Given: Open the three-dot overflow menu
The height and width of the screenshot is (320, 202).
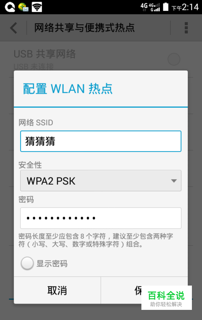Looking at the screenshot, I should click(186, 28).
